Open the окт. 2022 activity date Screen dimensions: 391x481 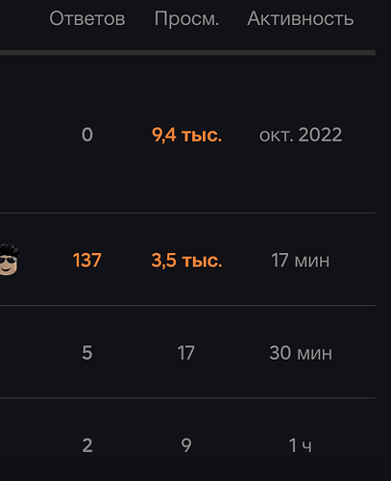(301, 135)
